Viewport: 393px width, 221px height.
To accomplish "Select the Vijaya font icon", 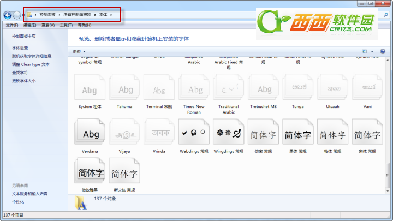I will 124,132.
